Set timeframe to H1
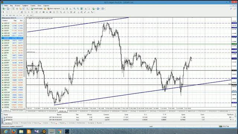Image resolution: width=238 pixels, height=134 pixels. click(x=17, y=15)
